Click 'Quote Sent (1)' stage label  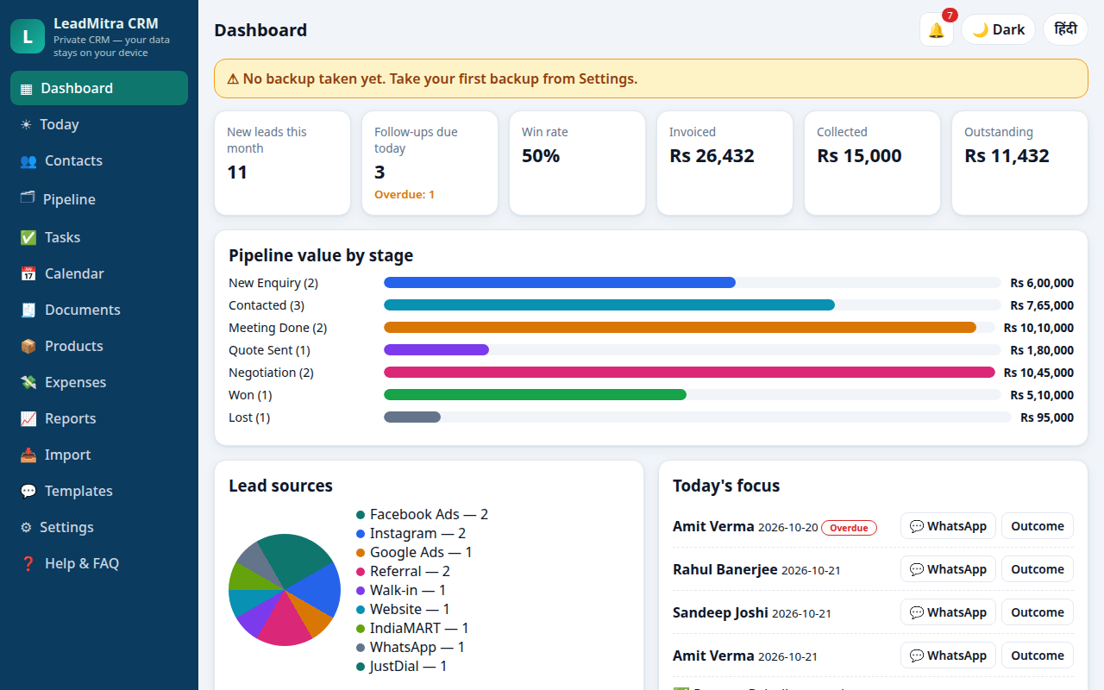click(269, 350)
